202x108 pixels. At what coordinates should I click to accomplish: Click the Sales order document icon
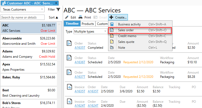(x=112, y=30)
